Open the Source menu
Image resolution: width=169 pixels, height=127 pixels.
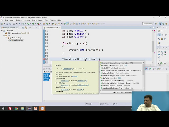coord(12,20)
